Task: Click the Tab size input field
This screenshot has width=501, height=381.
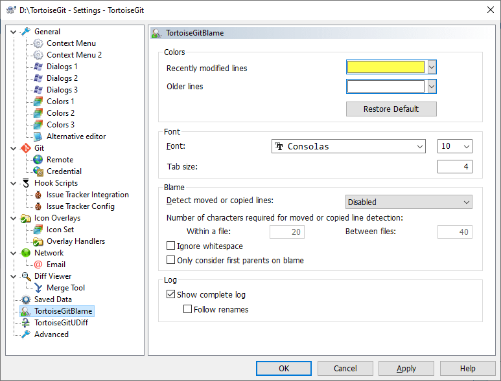Action: pos(455,166)
